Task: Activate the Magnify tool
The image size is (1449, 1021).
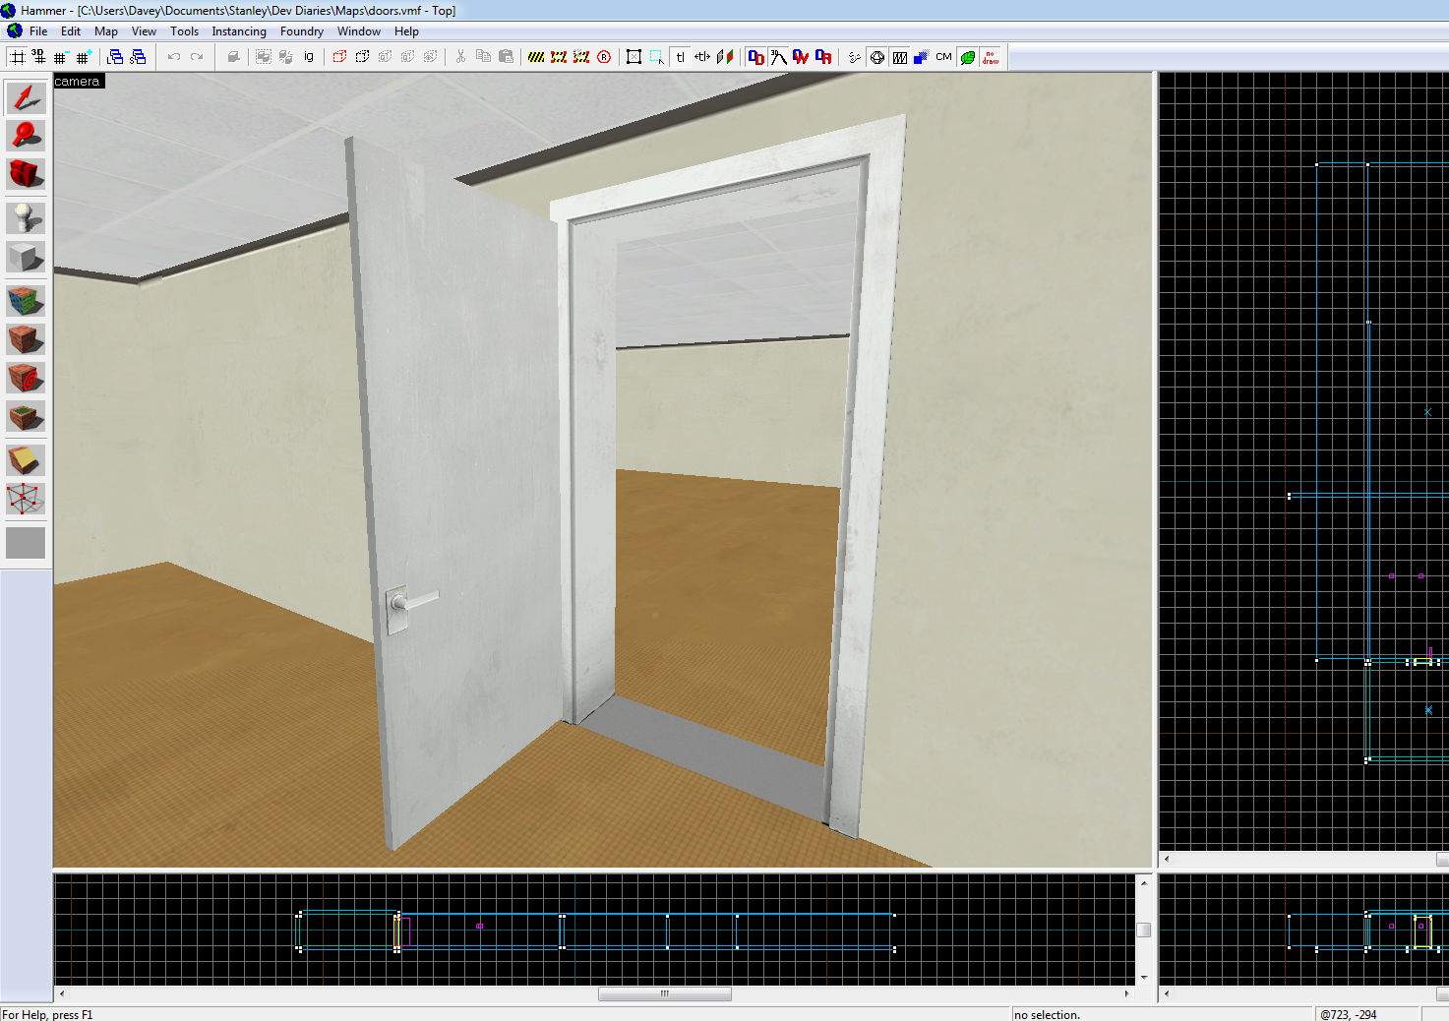Action: pos(26,136)
